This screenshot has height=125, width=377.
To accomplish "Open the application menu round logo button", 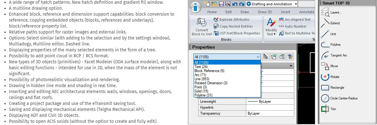I will 195,8.
